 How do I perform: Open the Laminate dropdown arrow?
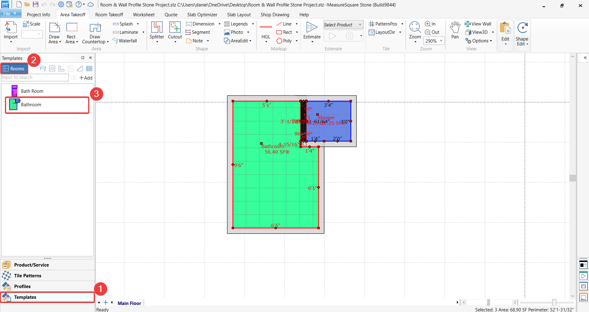(x=143, y=32)
